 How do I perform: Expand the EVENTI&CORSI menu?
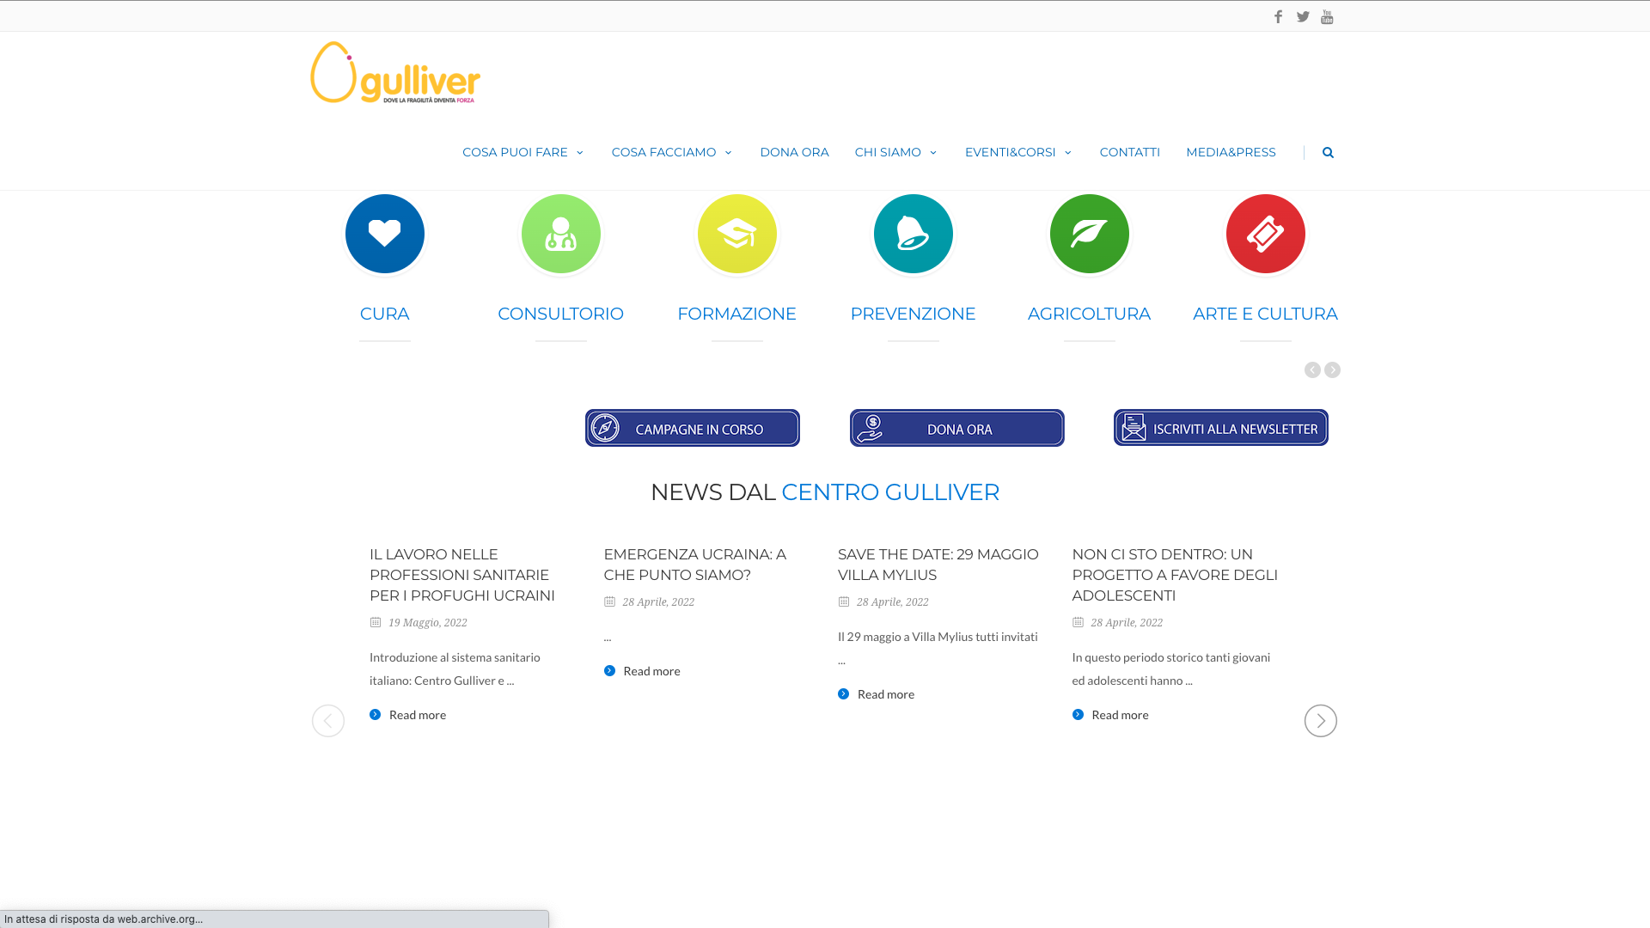pyautogui.click(x=1018, y=152)
